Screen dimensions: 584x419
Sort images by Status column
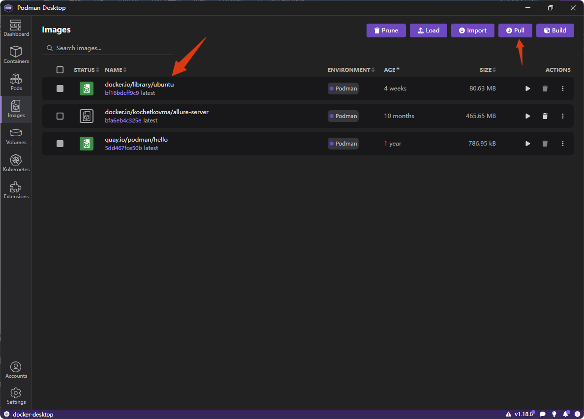pyautogui.click(x=87, y=70)
